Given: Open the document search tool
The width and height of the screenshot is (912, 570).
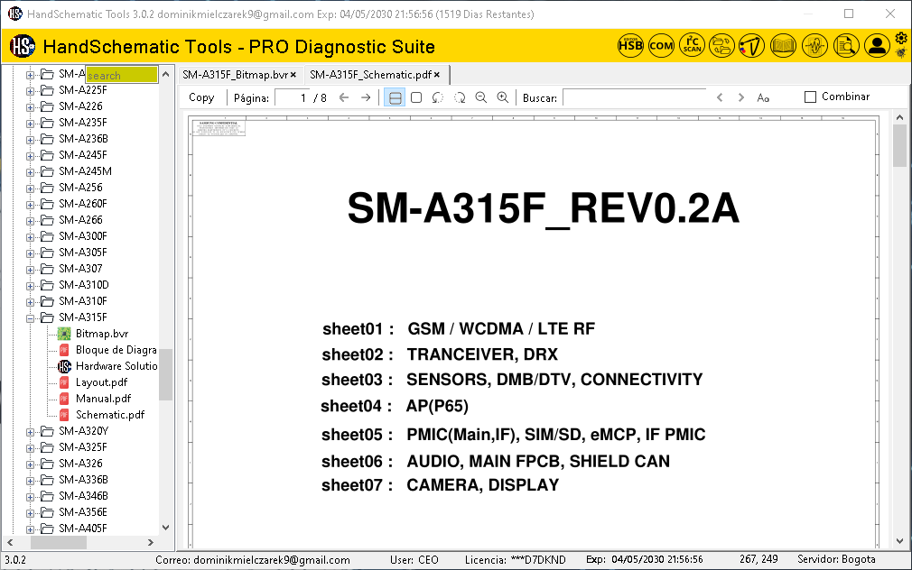Looking at the screenshot, I should [846, 45].
